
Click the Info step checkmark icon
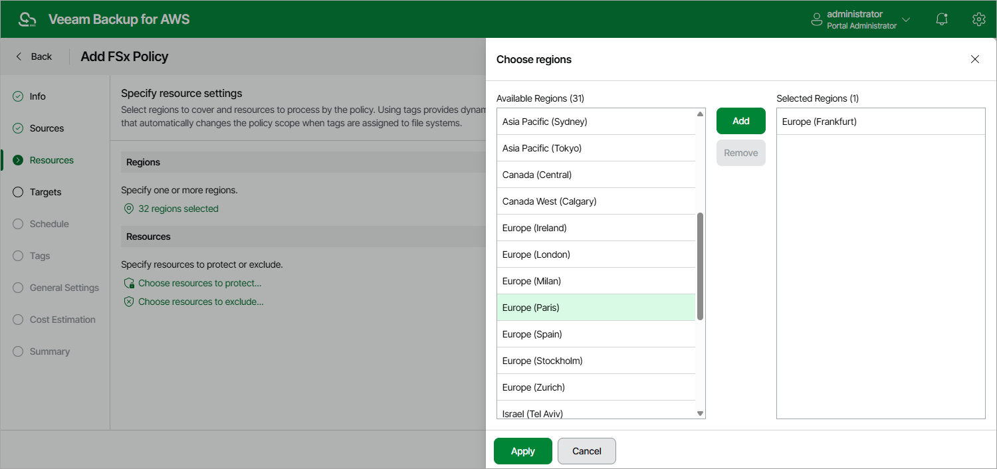(18, 96)
